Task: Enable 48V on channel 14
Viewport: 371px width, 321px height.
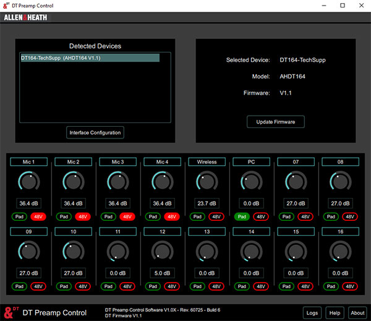Action: pyautogui.click(x=261, y=286)
